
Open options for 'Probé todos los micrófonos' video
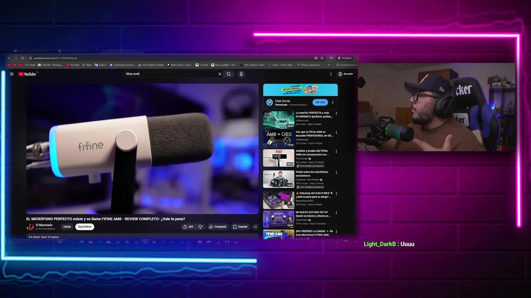pos(336,173)
